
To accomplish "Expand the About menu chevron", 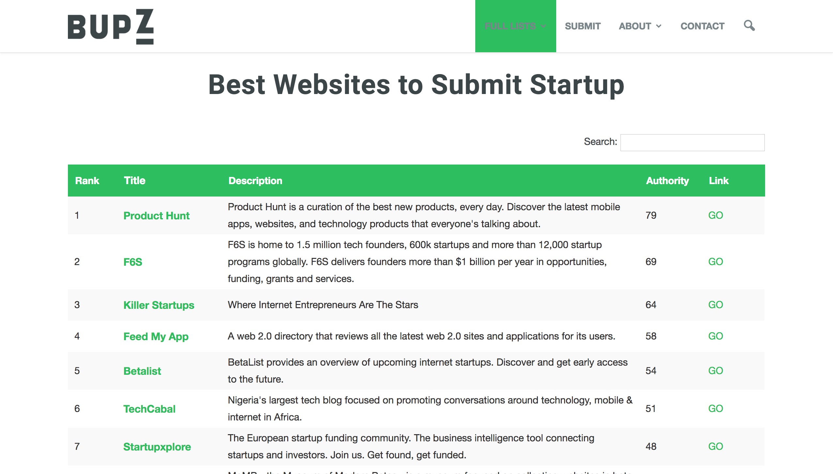I will point(659,26).
